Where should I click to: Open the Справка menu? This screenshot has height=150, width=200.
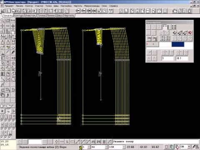pyautogui.click(x=113, y=6)
